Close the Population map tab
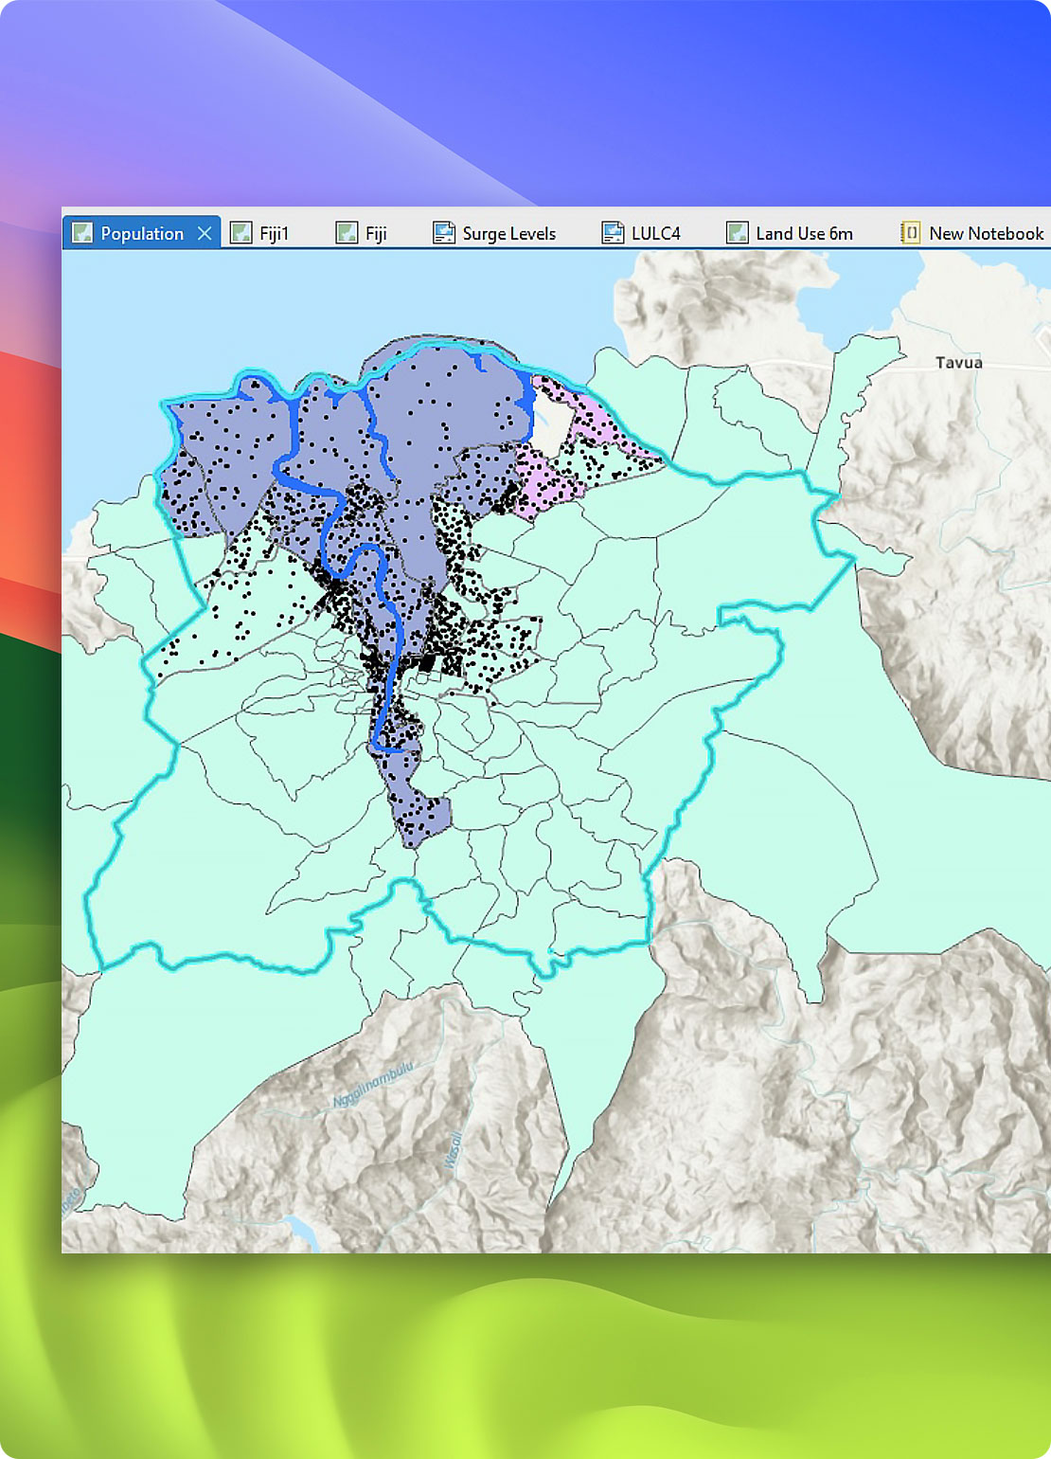This screenshot has width=1051, height=1459. pyautogui.click(x=205, y=233)
